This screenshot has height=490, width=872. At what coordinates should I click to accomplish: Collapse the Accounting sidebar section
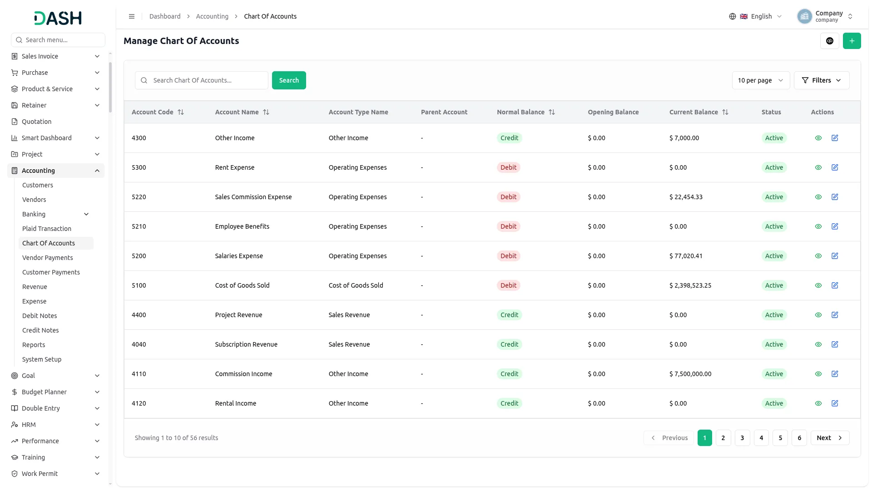click(x=56, y=171)
